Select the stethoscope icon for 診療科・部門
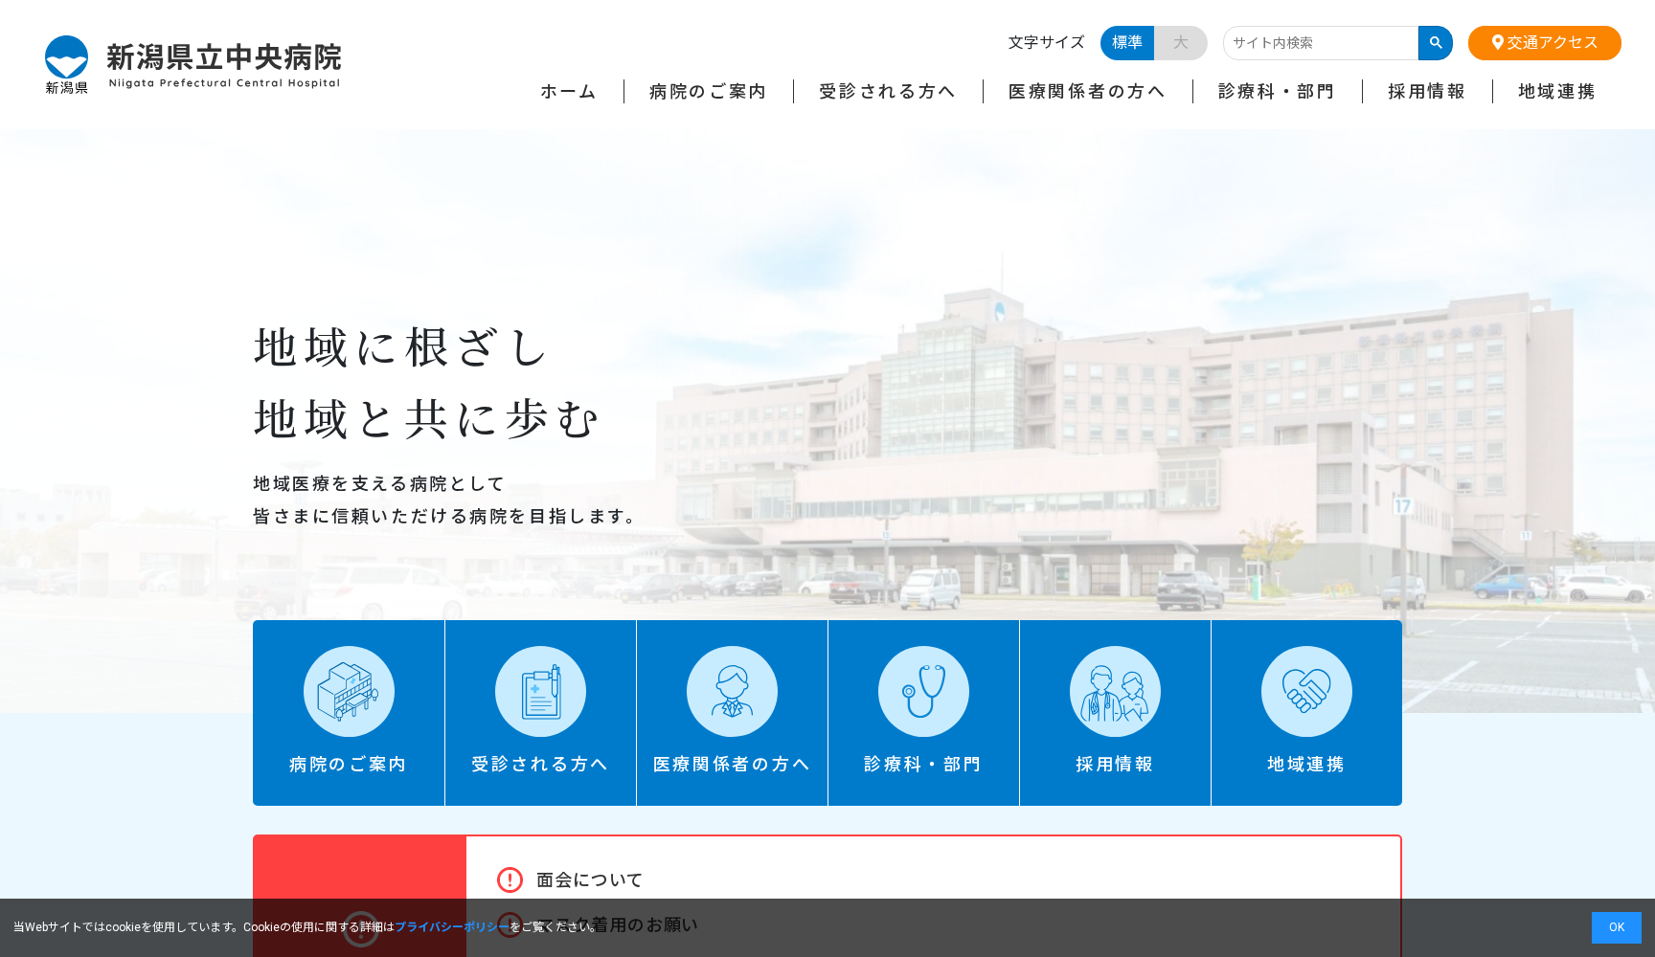This screenshot has width=1655, height=957. click(x=923, y=691)
